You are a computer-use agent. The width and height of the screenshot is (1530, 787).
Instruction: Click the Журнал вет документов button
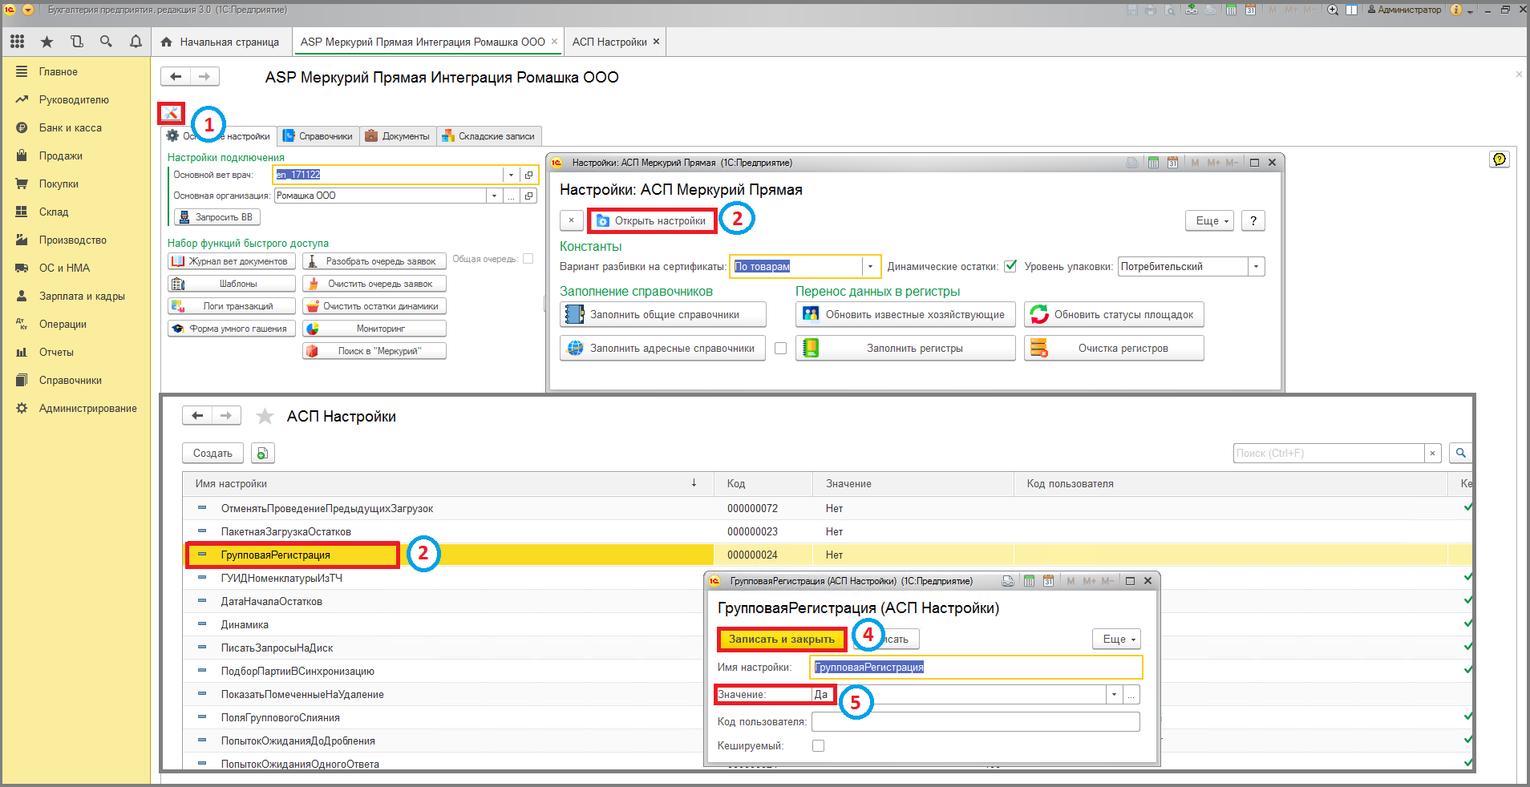pyautogui.click(x=232, y=261)
